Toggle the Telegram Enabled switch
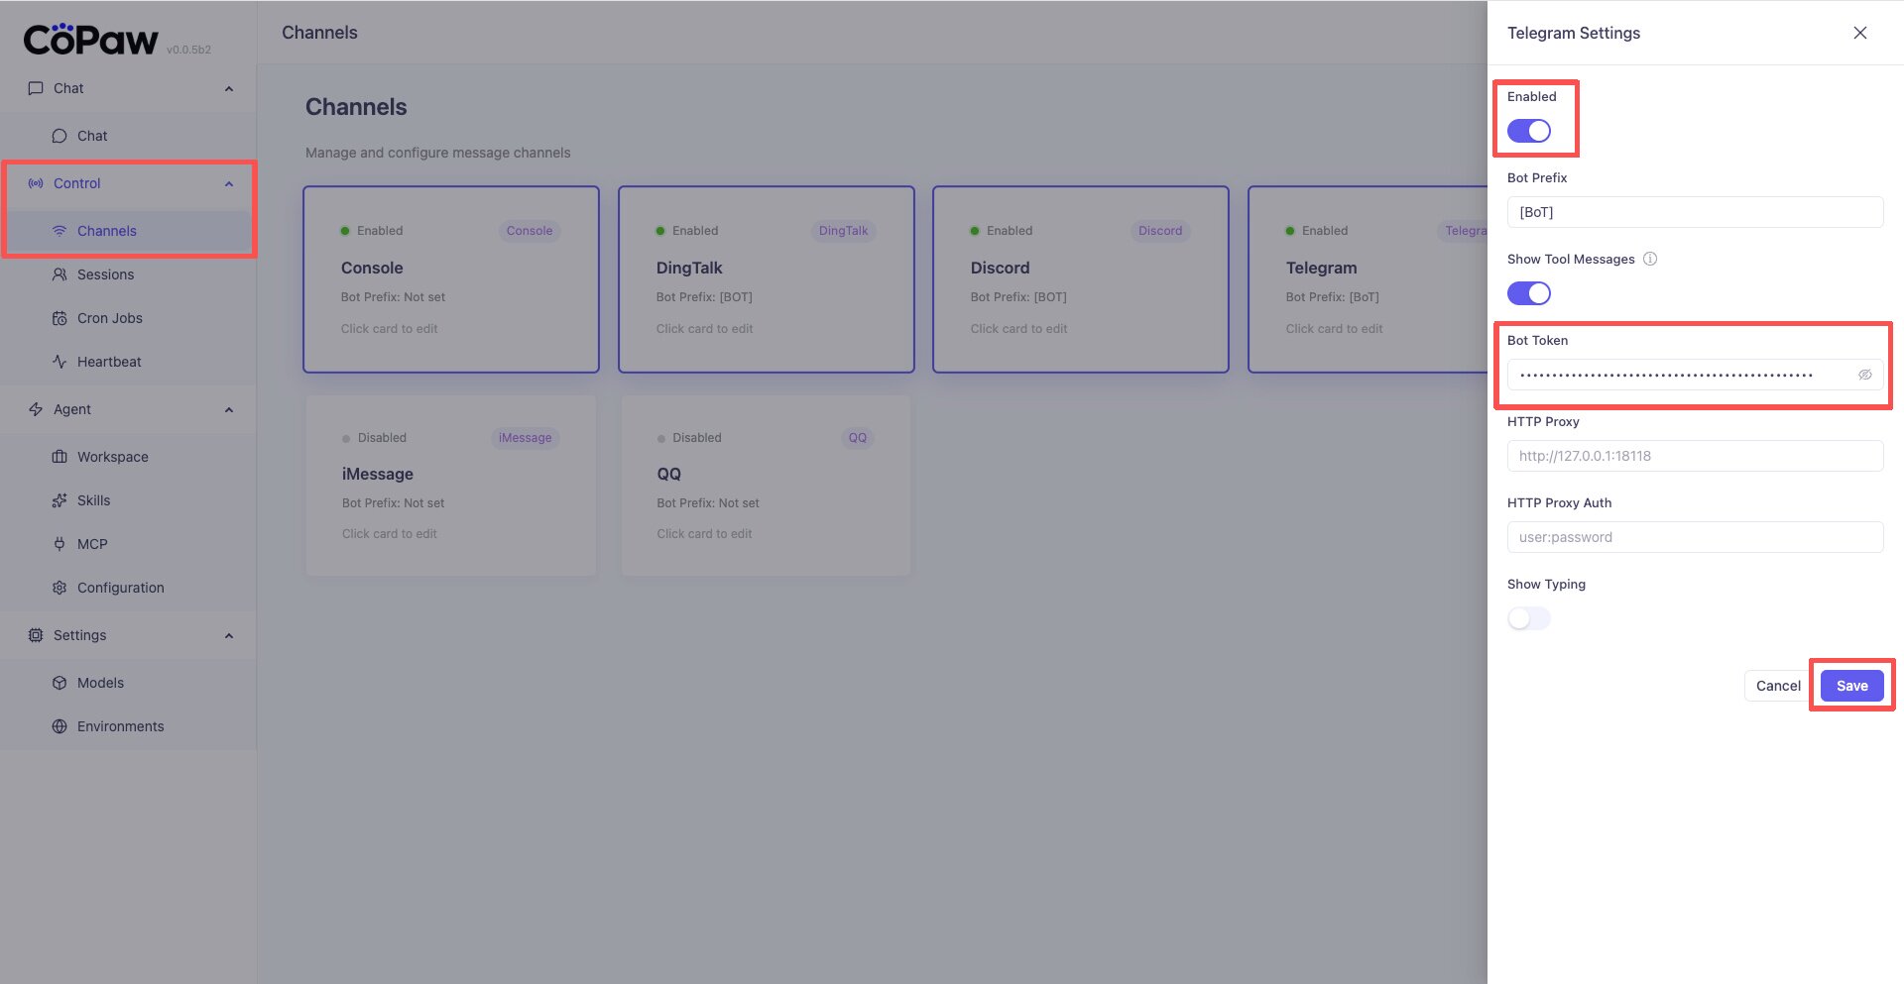The height and width of the screenshot is (984, 1904). point(1529,131)
